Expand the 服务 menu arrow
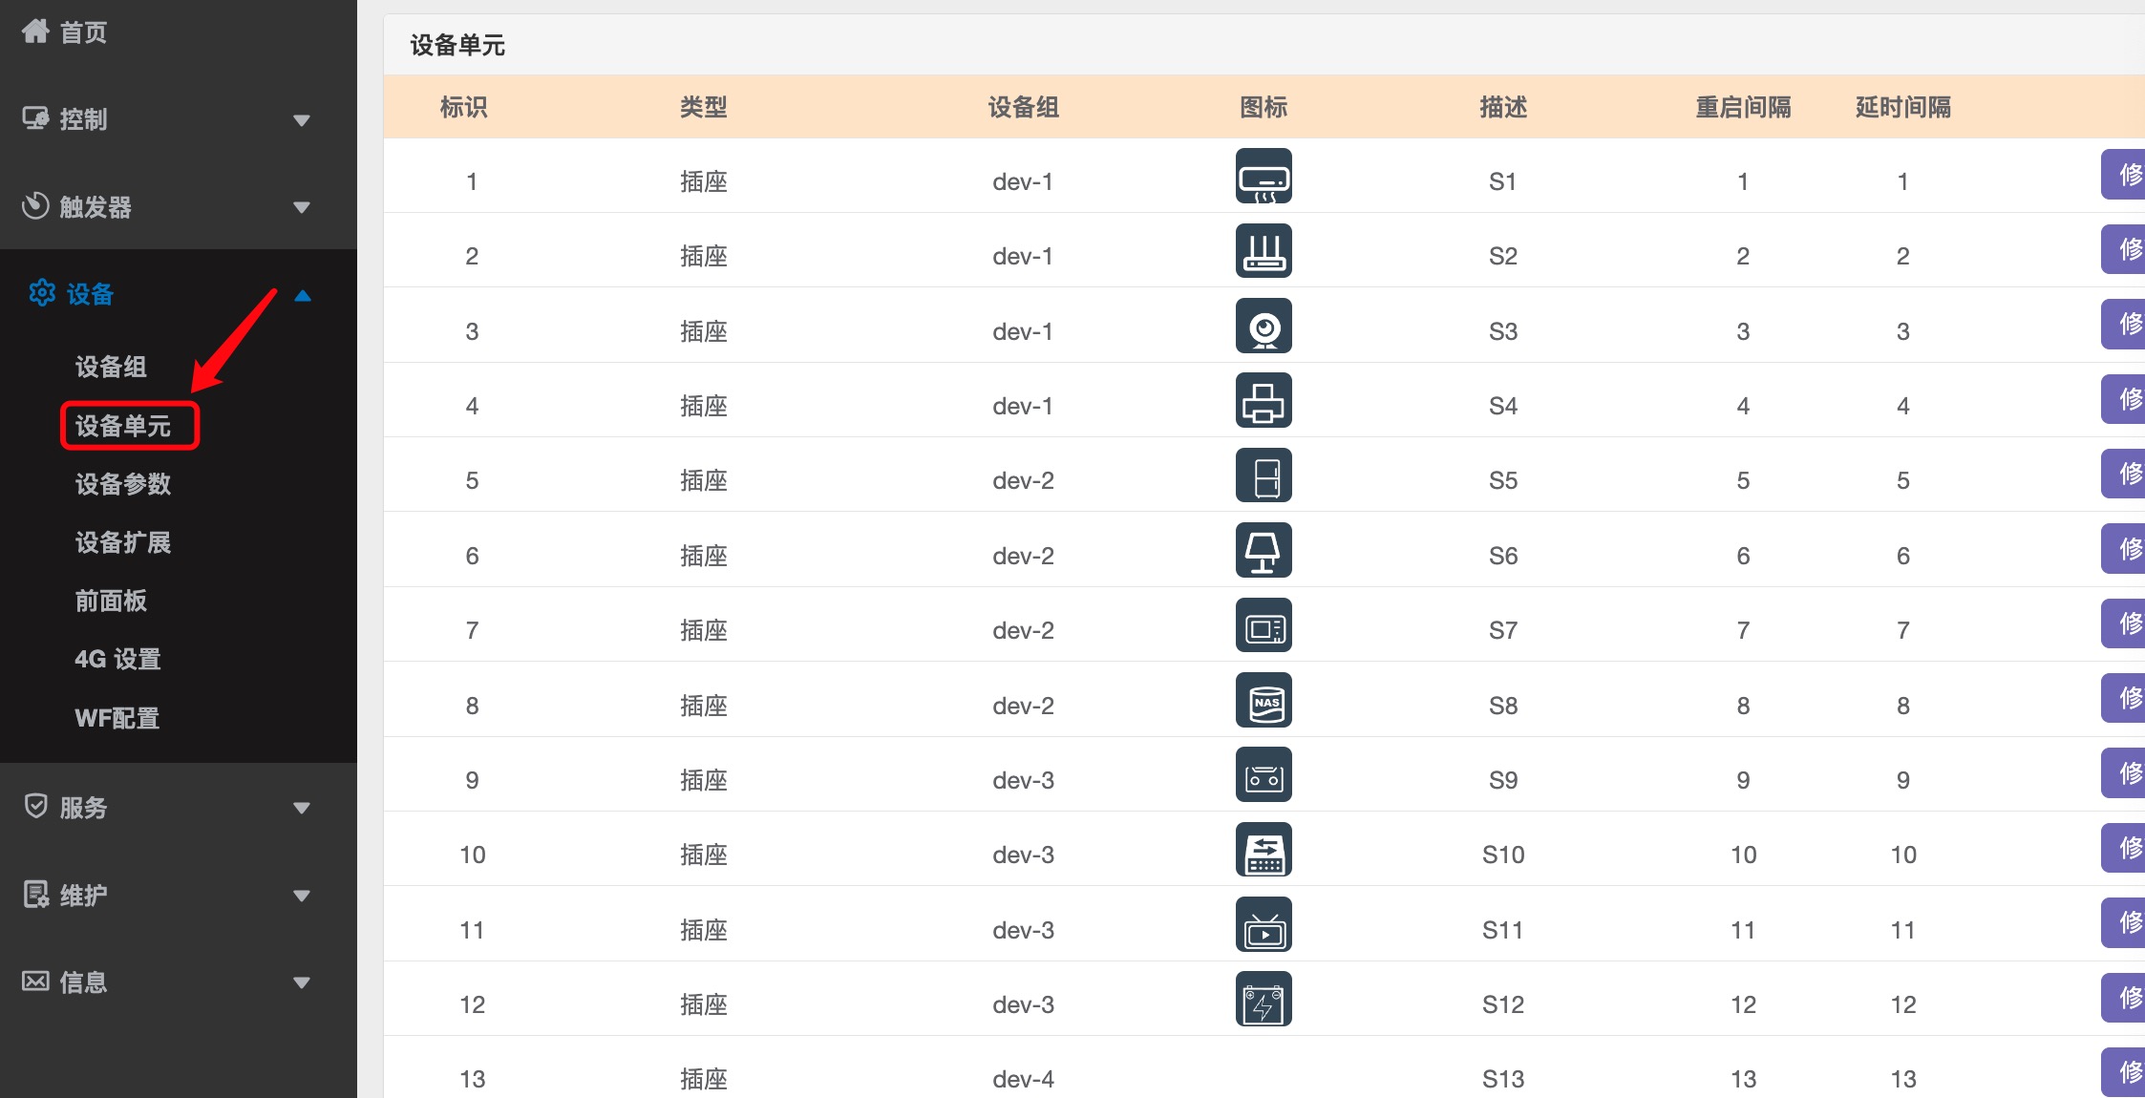 tap(302, 808)
